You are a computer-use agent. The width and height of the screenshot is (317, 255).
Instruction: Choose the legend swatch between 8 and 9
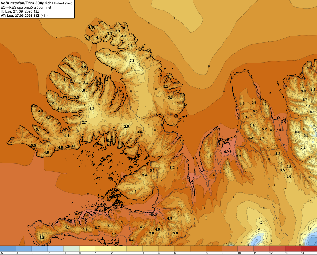tap(214, 249)
